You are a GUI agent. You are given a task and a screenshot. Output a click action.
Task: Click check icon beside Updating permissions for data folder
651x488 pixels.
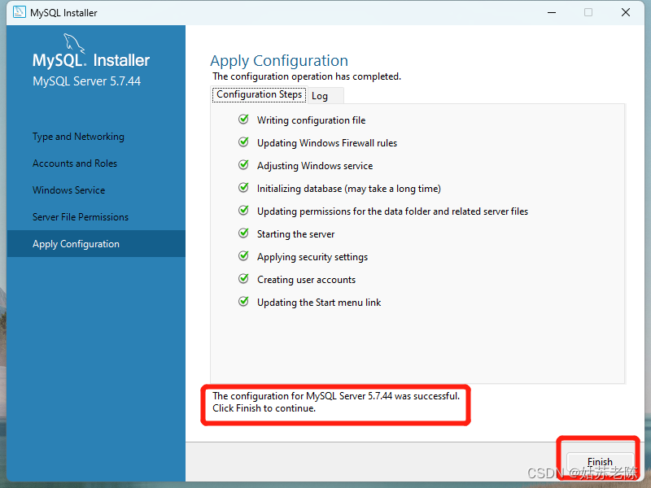tap(243, 211)
